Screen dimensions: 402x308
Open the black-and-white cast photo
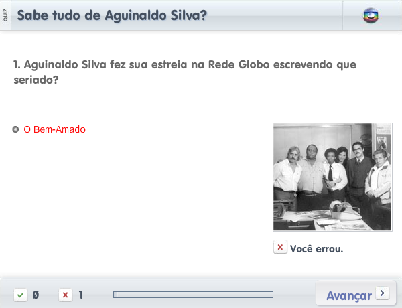(x=332, y=177)
